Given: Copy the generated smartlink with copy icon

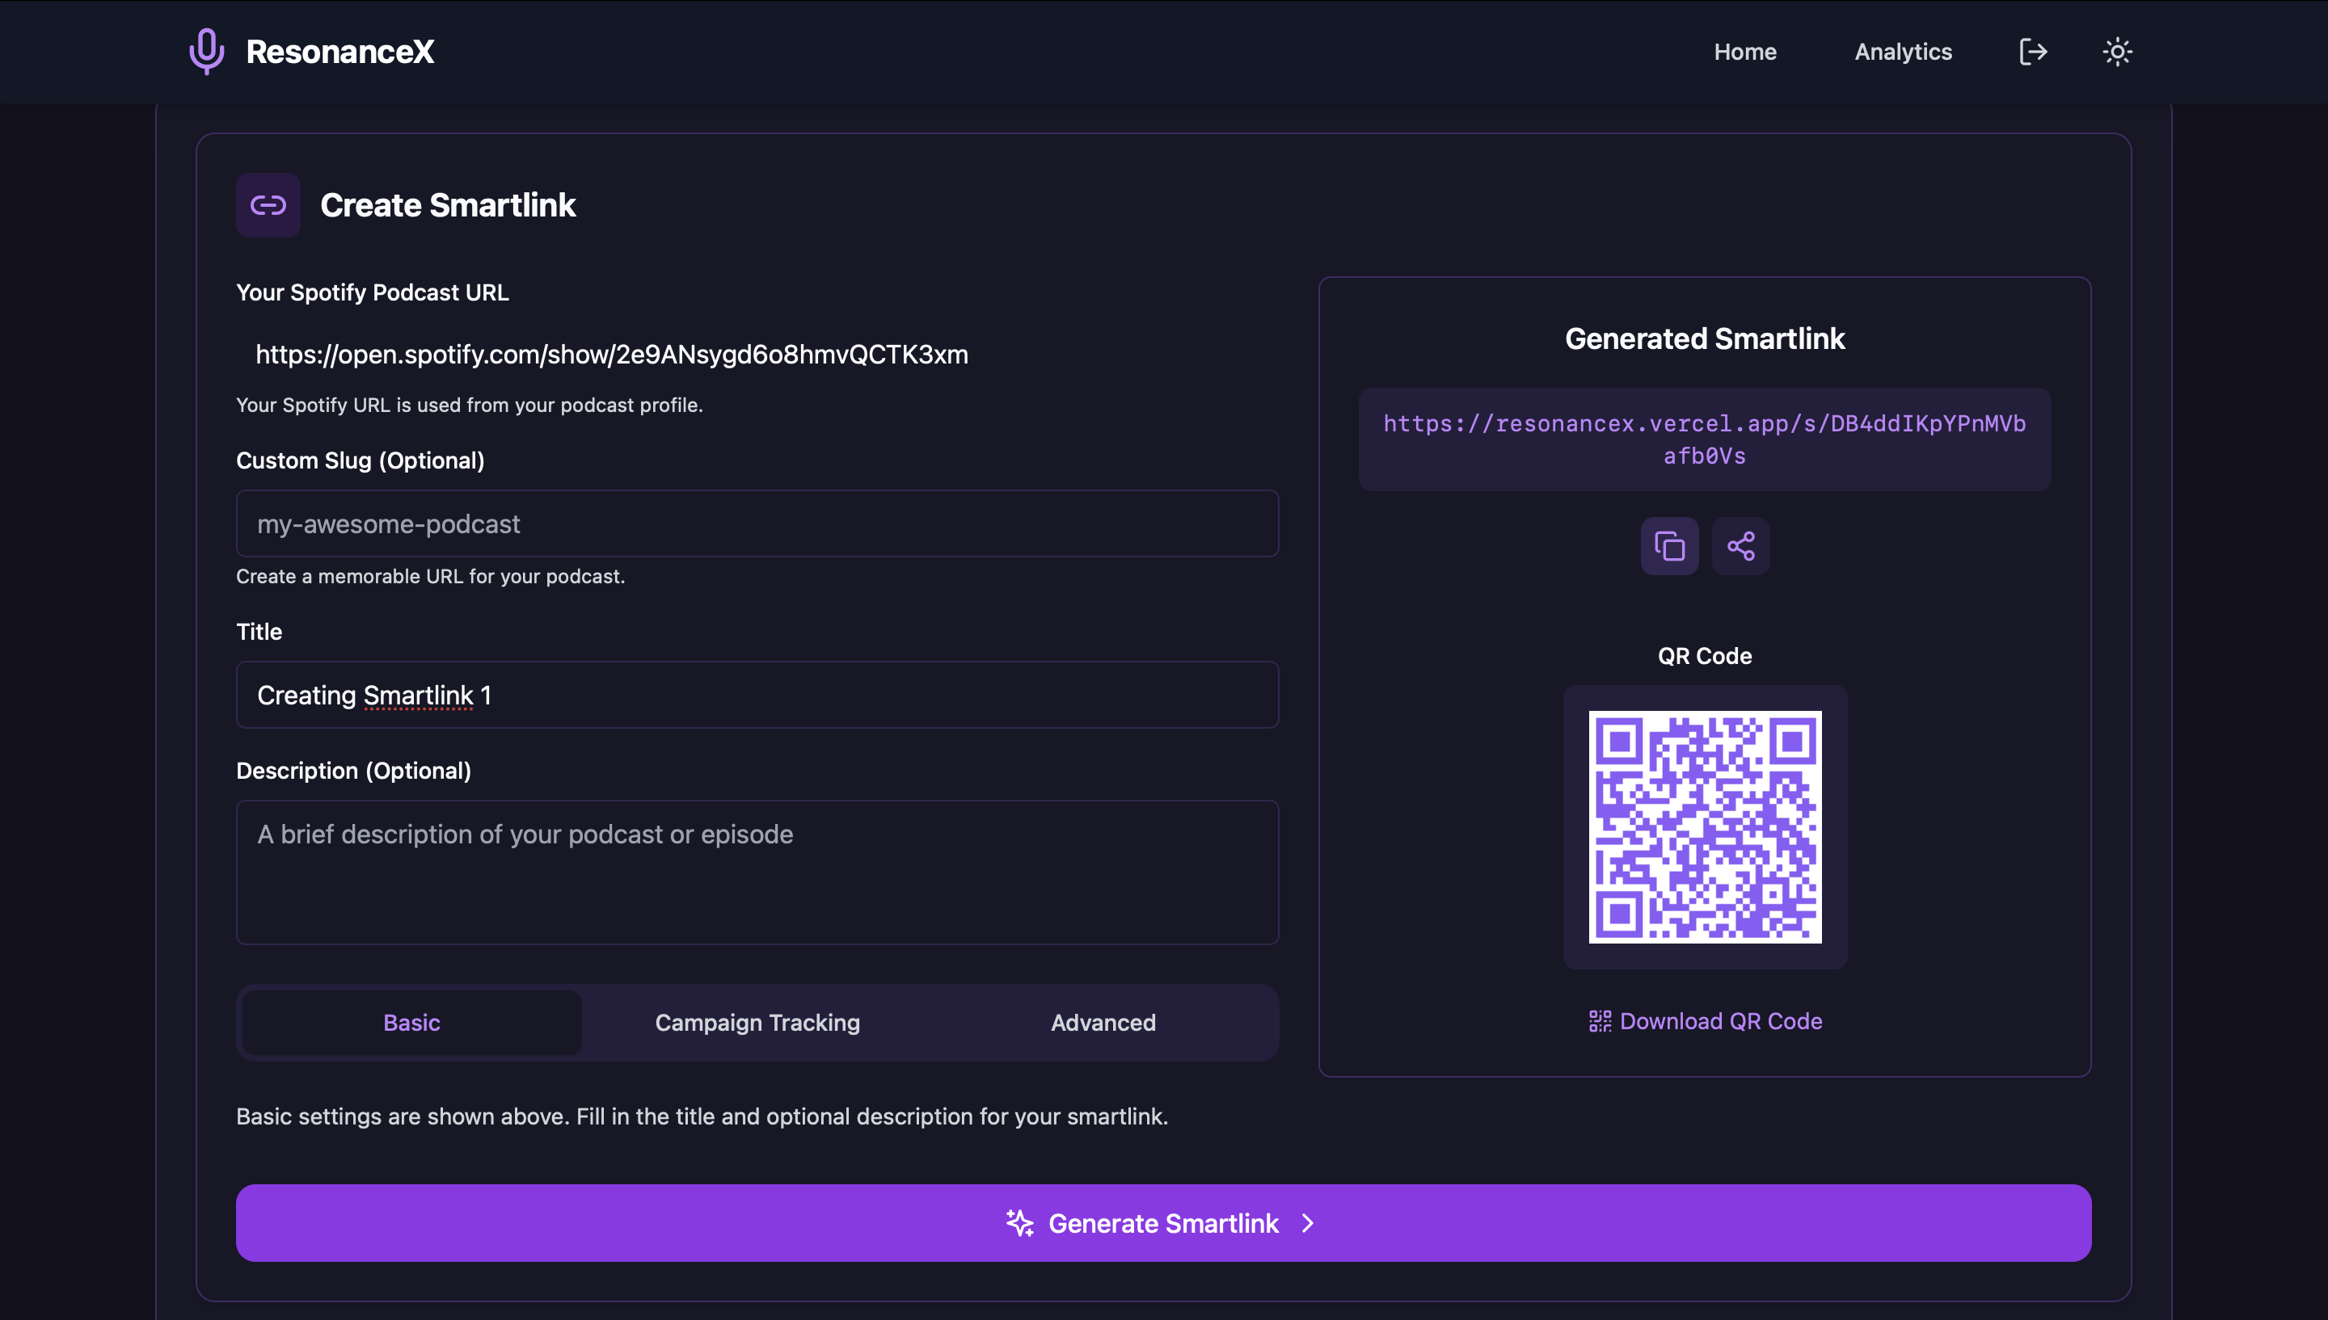Looking at the screenshot, I should pos(1669,546).
